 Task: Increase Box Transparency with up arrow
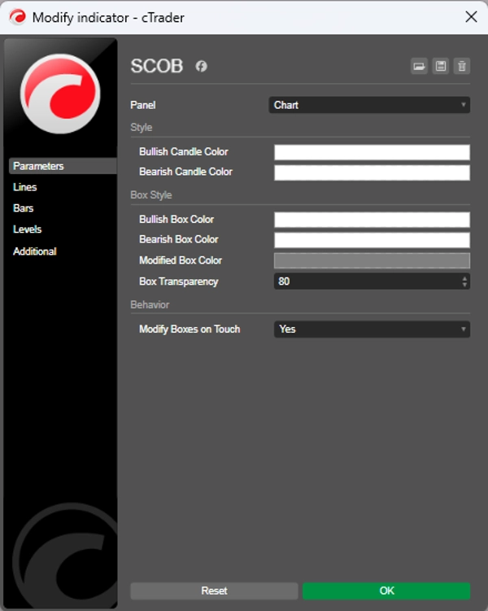pos(464,278)
